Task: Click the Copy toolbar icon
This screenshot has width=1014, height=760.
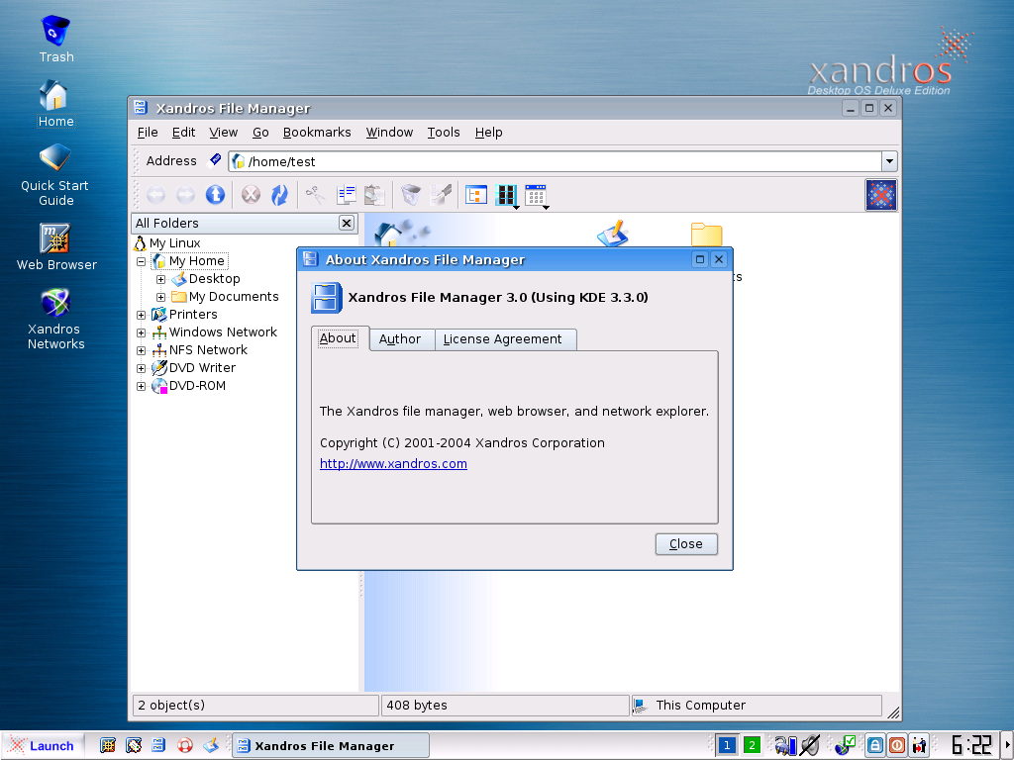Action: (x=346, y=195)
